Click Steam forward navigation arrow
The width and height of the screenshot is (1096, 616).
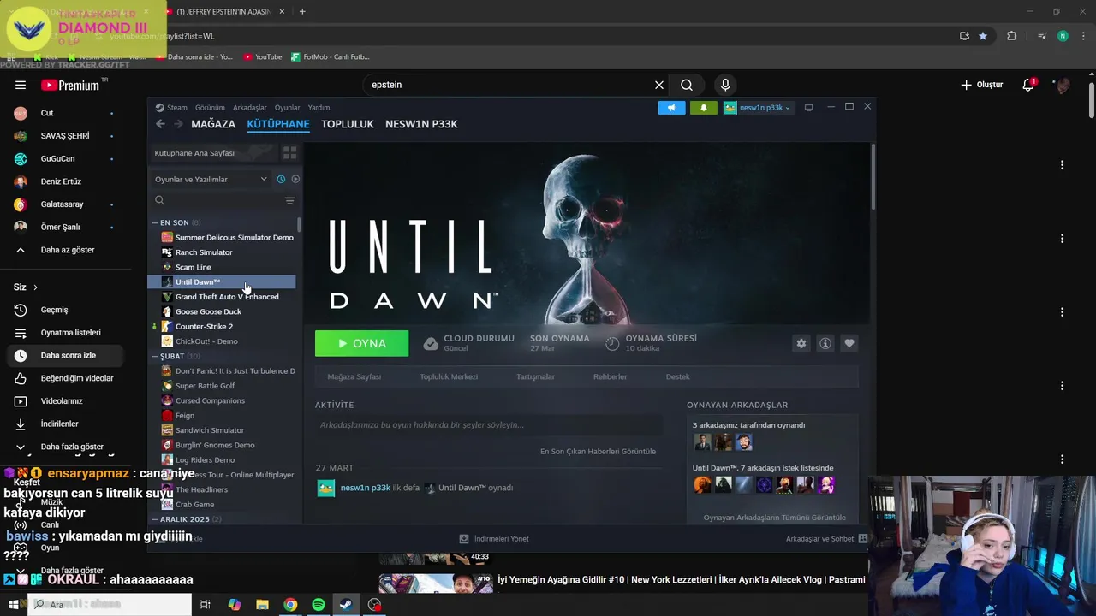pos(178,124)
